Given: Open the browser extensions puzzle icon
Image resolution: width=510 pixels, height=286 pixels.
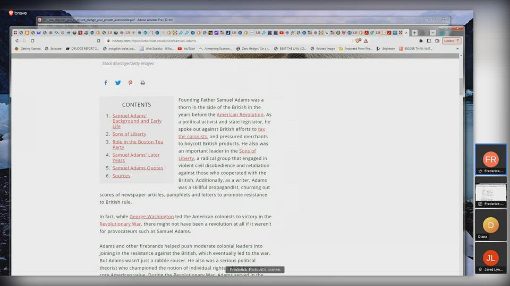Looking at the screenshot, I should coord(421,41).
